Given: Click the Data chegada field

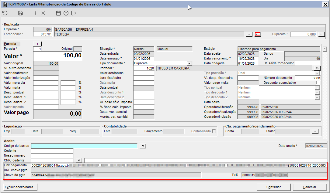Looking at the screenshot, I should (x=248, y=63).
